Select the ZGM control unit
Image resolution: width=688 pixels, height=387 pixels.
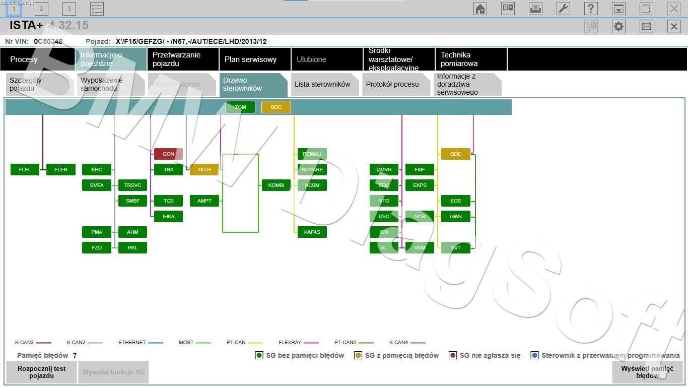coord(240,107)
